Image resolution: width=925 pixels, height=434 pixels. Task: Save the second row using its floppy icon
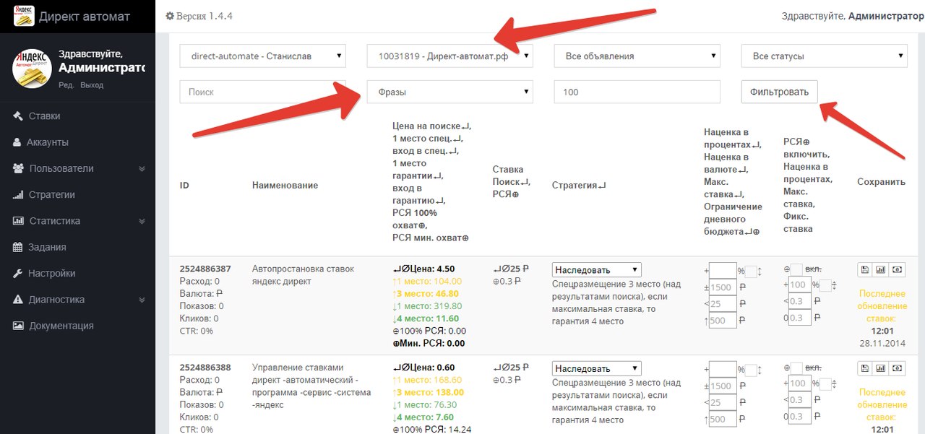[x=864, y=368]
